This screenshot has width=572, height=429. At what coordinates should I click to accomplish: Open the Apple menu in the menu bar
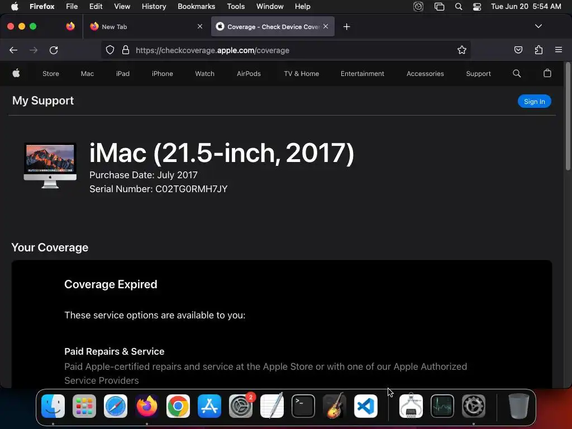[x=15, y=7]
